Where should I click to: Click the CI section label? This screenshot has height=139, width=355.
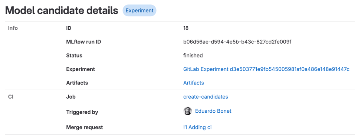click(x=10, y=97)
